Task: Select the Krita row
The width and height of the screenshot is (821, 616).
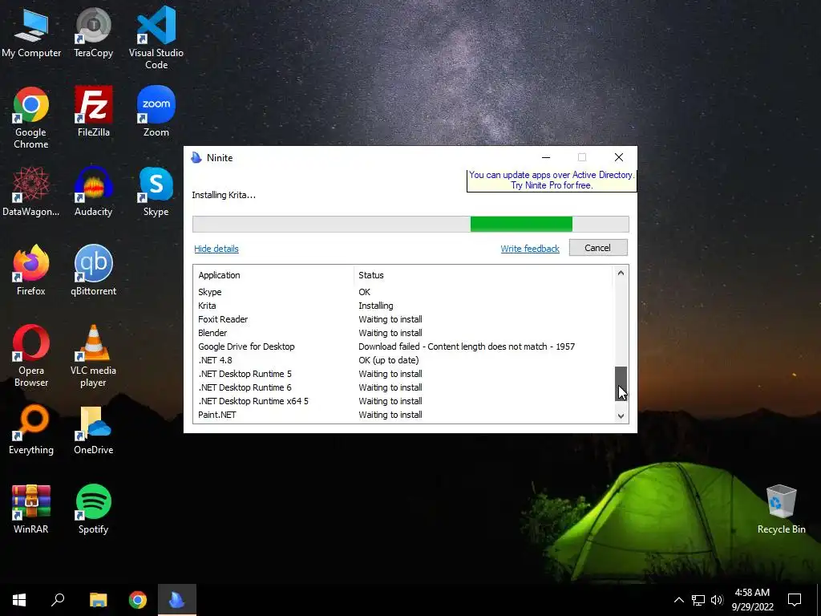Action: [x=403, y=306]
